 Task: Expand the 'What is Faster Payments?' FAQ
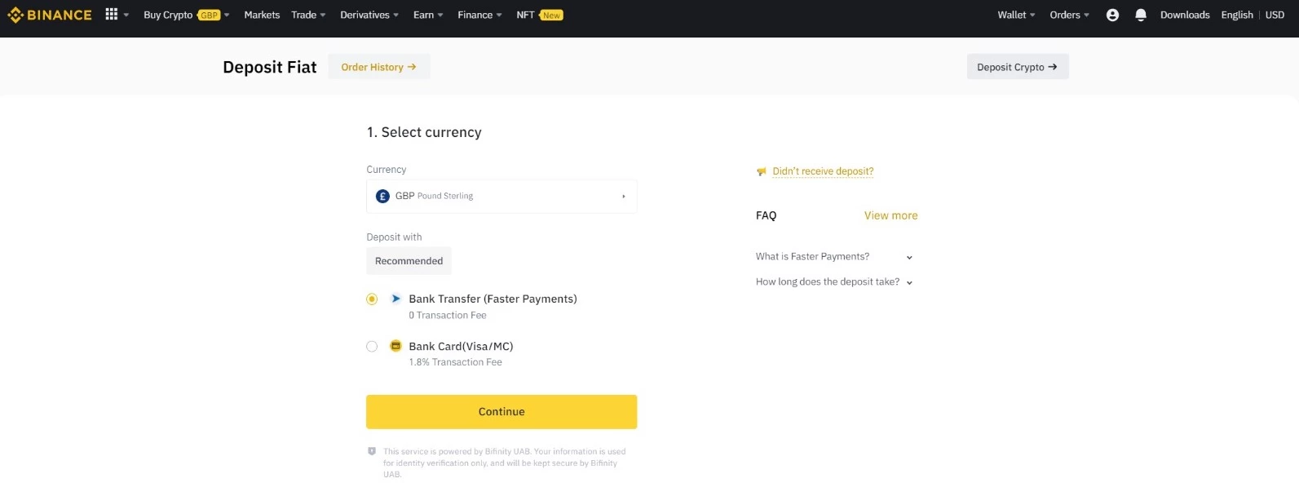click(833, 257)
